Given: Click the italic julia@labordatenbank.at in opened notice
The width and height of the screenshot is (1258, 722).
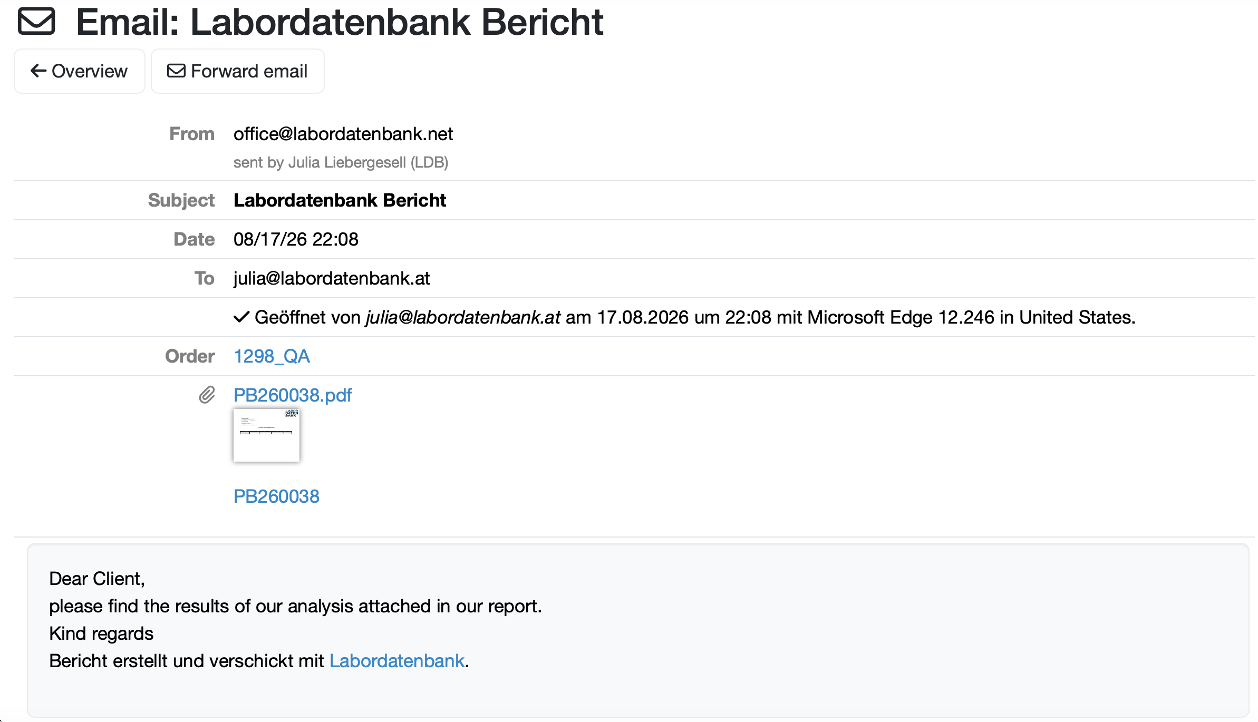Looking at the screenshot, I should point(463,317).
